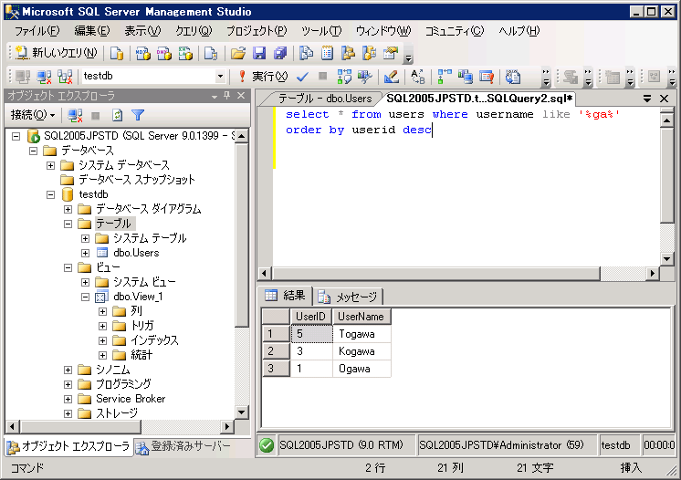
Task: Open the Template Explorer icon
Action: click(x=369, y=53)
